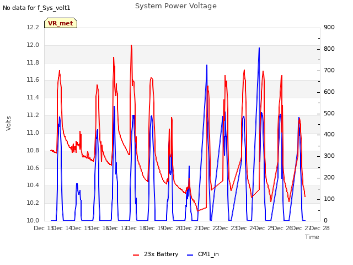Click the 12.0 left axis tick label

(x=33, y=45)
